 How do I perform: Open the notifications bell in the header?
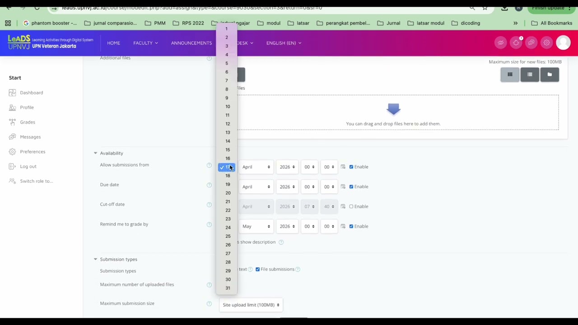(x=516, y=43)
